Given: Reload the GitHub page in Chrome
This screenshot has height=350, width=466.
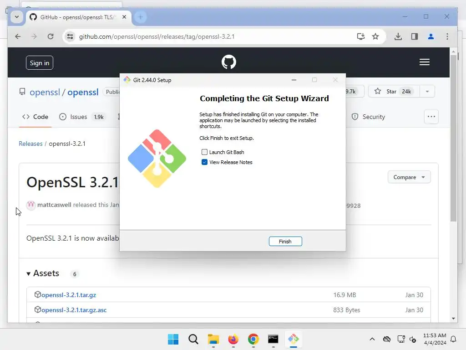Looking at the screenshot, I should (51, 36).
